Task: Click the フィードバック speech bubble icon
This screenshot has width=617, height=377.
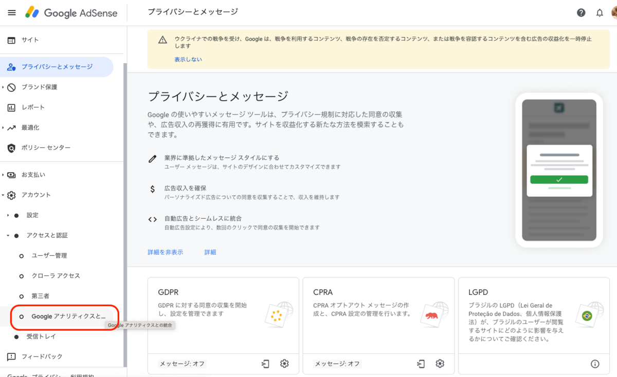Action: (11, 356)
